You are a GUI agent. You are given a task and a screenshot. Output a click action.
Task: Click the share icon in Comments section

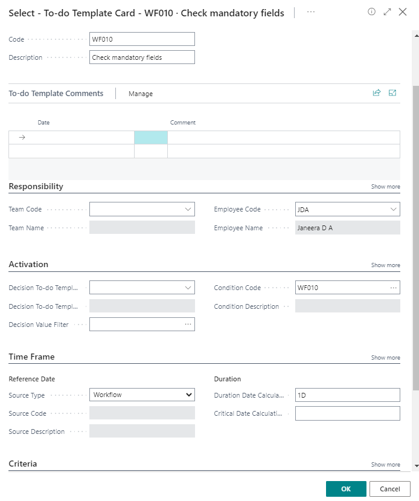(377, 93)
